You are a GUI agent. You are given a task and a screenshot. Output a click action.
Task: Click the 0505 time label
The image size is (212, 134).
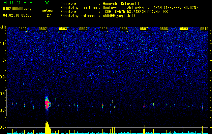(103, 29)
